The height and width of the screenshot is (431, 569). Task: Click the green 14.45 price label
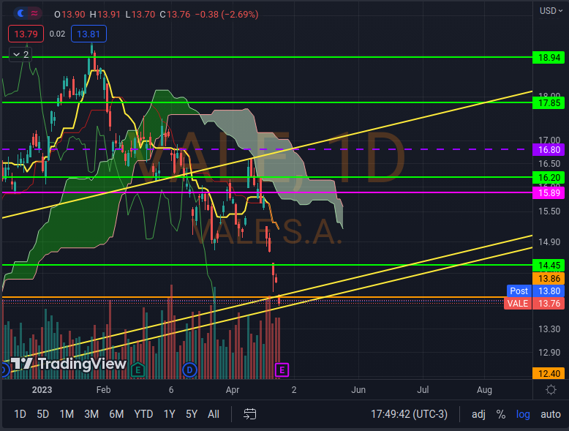pyautogui.click(x=549, y=266)
